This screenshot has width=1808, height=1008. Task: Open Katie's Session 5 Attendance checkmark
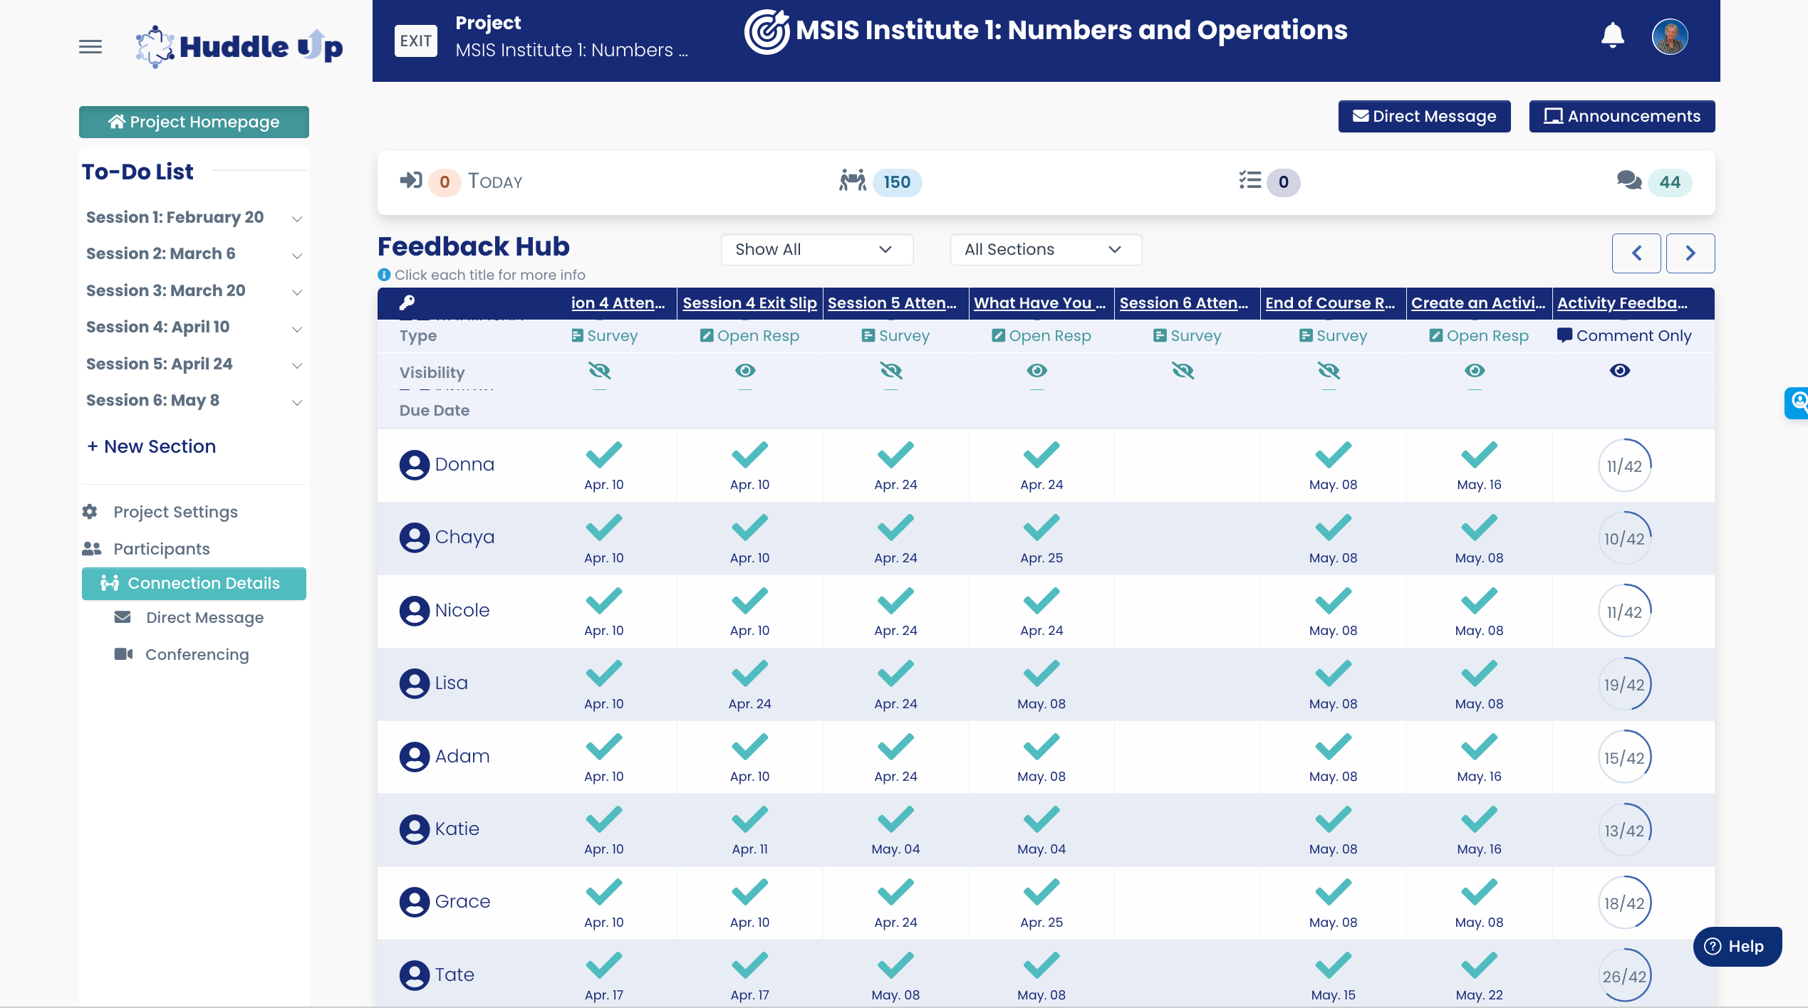(x=895, y=819)
